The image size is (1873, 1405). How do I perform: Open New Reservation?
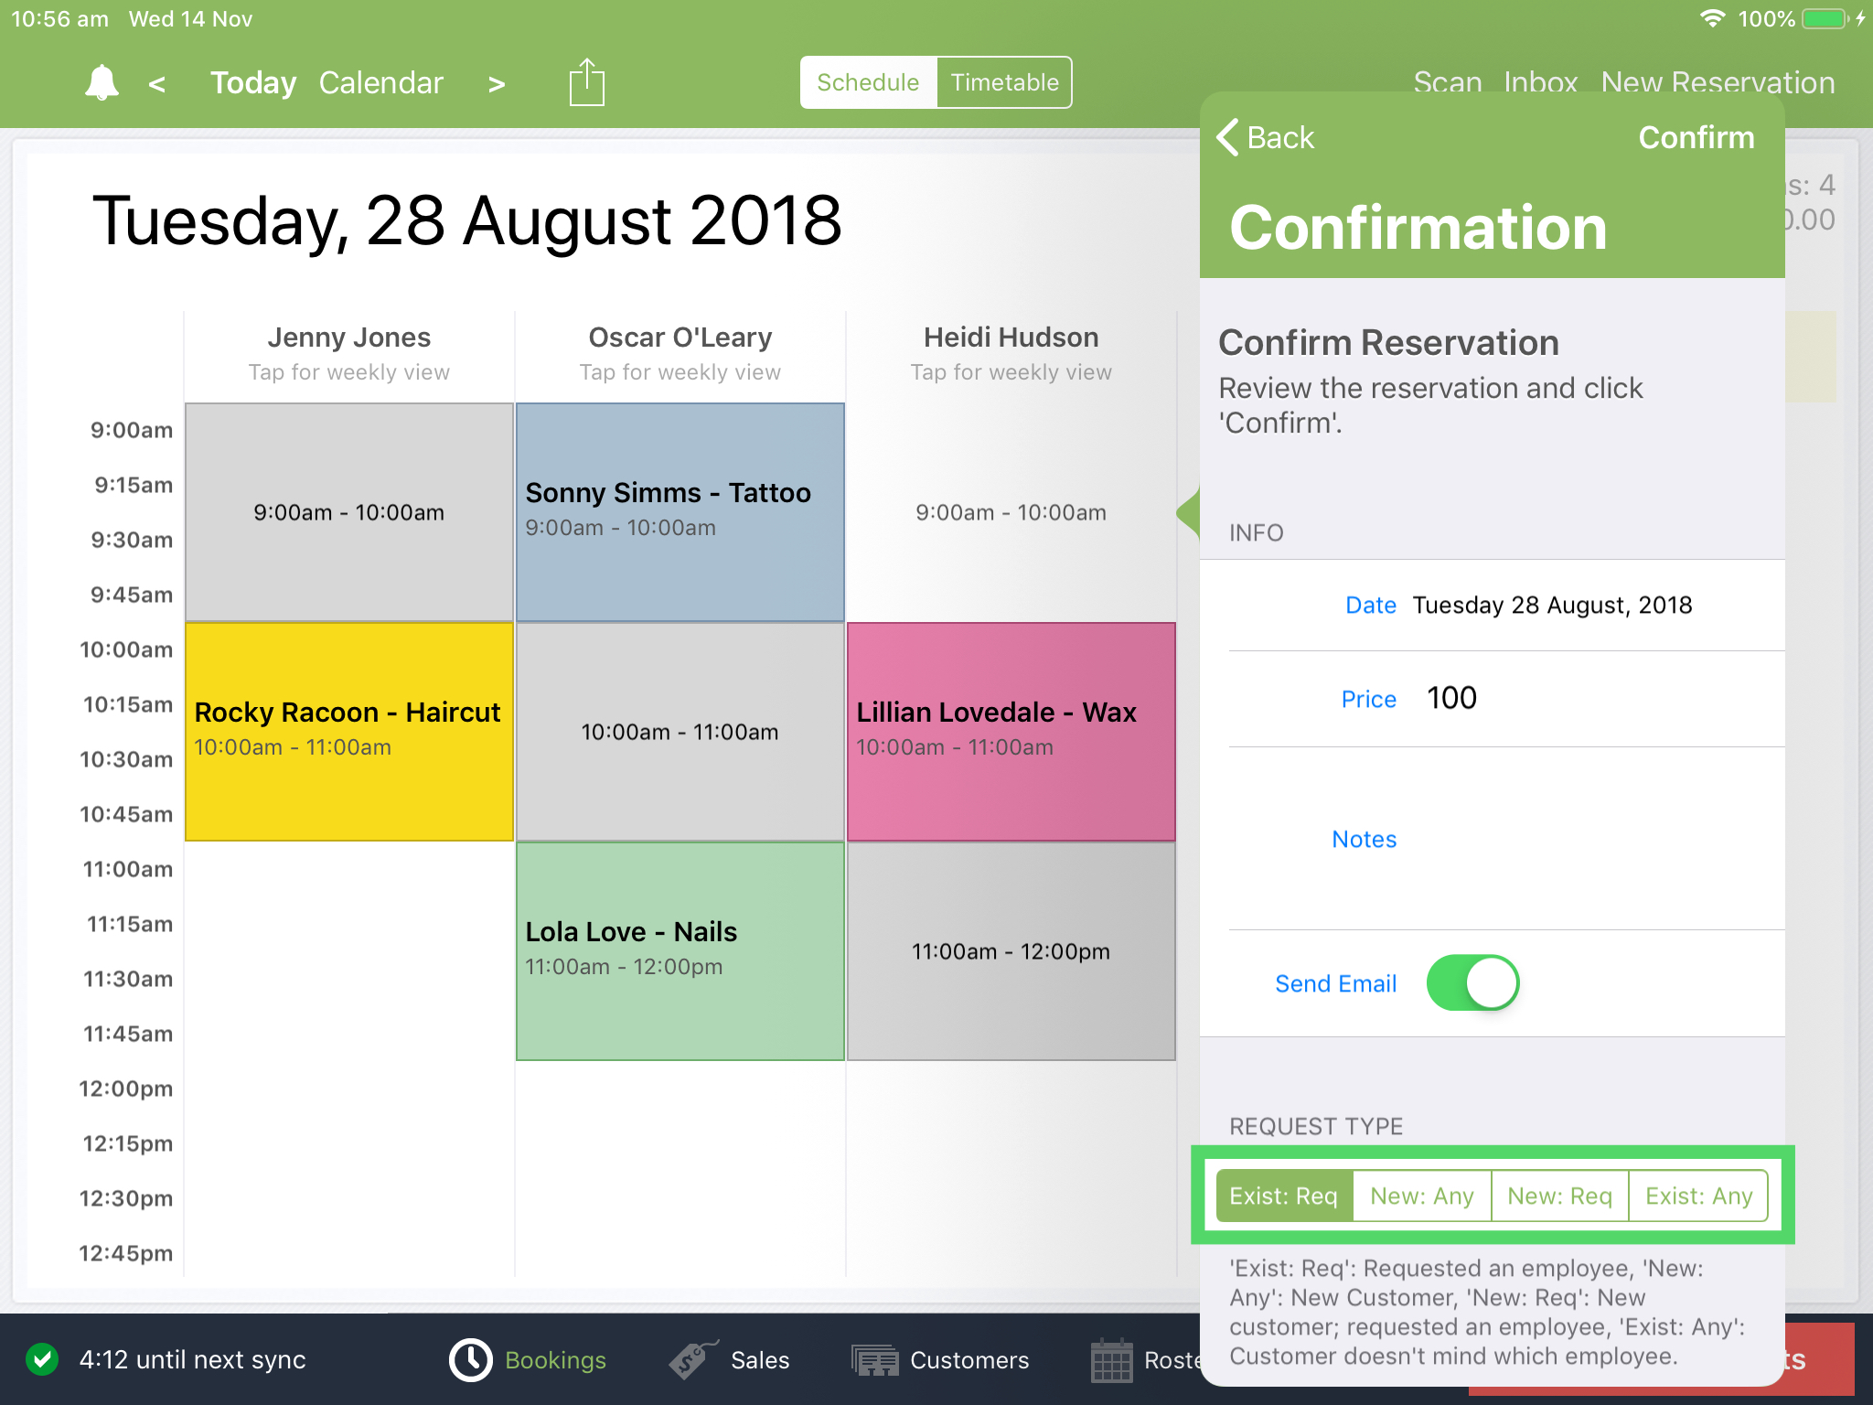point(1718,82)
